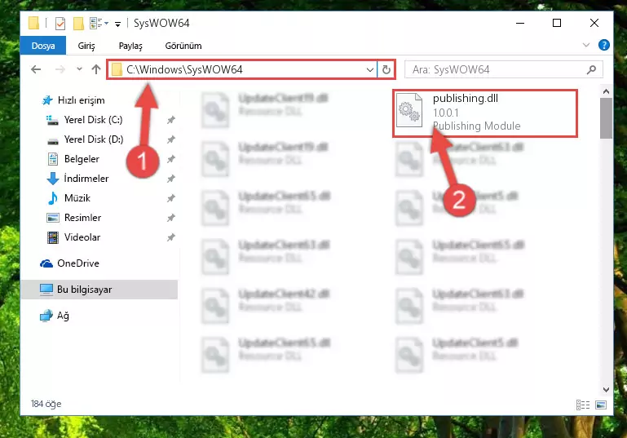627x438 pixels.
Task: Click the scroll down arrow in file list
Action: [x=606, y=390]
